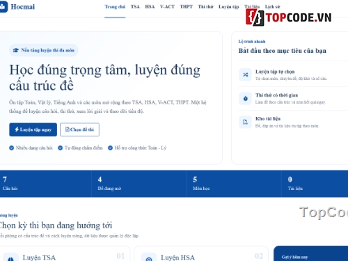Open Kho tài liệu link
Screen dimensions: 348x261
coord(293,122)
